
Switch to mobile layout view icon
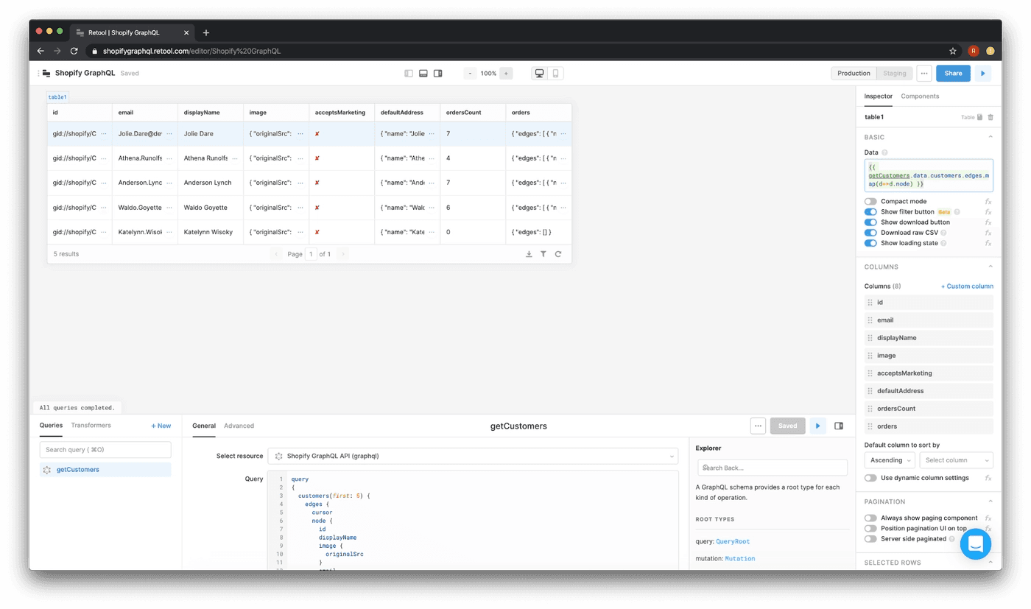coord(556,74)
